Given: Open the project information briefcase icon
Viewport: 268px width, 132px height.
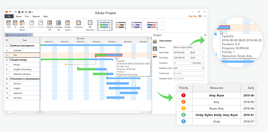Looking at the screenshot, I should 155,49.
